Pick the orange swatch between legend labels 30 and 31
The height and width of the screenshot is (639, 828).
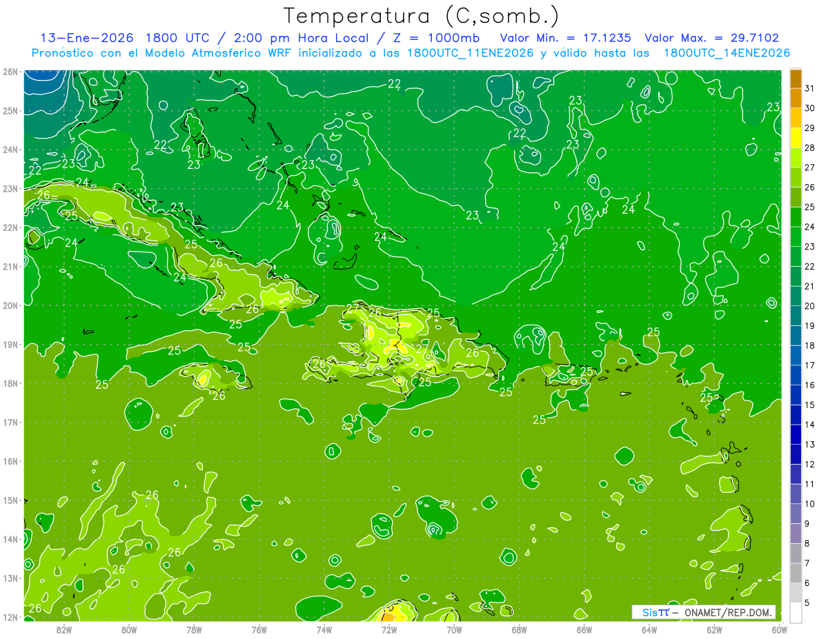coord(796,98)
